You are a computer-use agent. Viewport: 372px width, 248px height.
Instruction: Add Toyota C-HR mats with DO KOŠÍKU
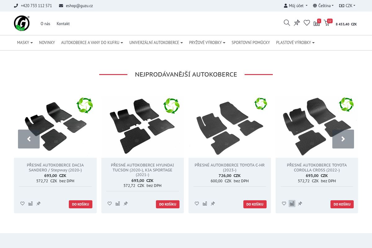click(x=255, y=204)
